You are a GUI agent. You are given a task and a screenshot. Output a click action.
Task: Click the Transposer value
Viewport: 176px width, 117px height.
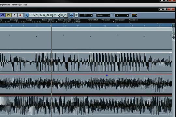pyautogui.click(x=116, y=22)
